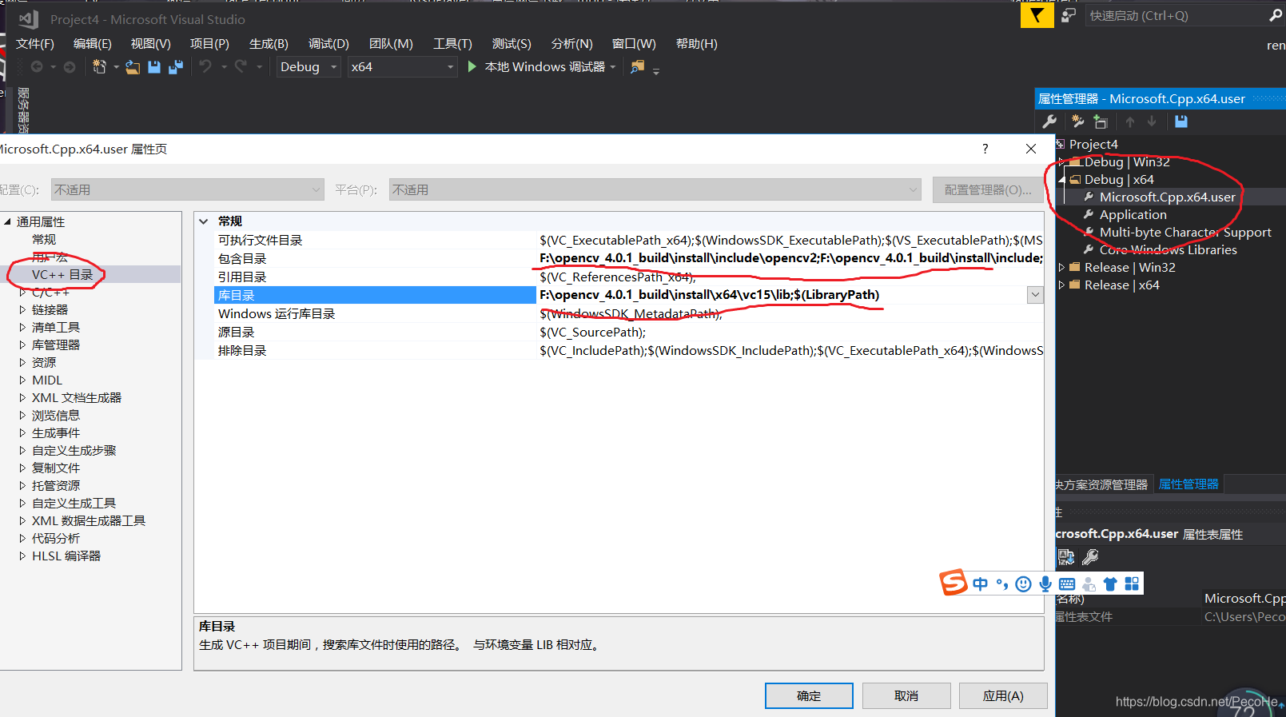Click the single-disk save icon in main toolbar
The image size is (1286, 717).
click(154, 67)
